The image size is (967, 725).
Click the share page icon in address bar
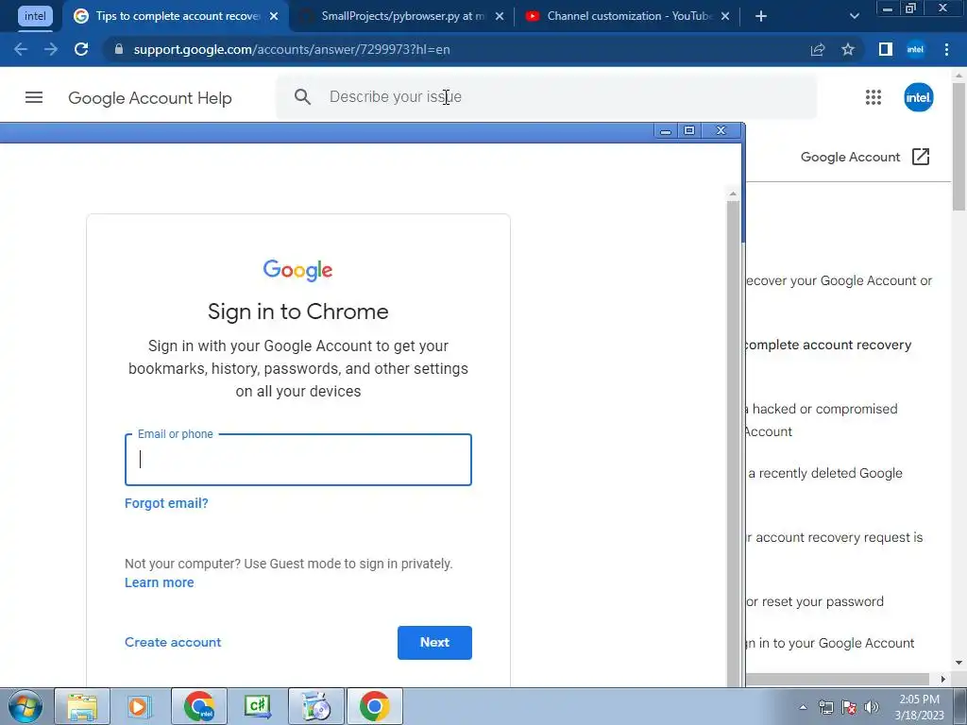[818, 49]
